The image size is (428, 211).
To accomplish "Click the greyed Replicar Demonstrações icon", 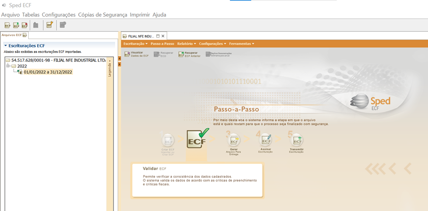I will (208, 54).
